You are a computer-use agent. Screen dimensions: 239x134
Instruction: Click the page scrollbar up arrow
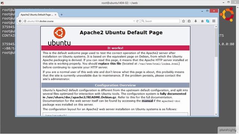tap(216, 27)
